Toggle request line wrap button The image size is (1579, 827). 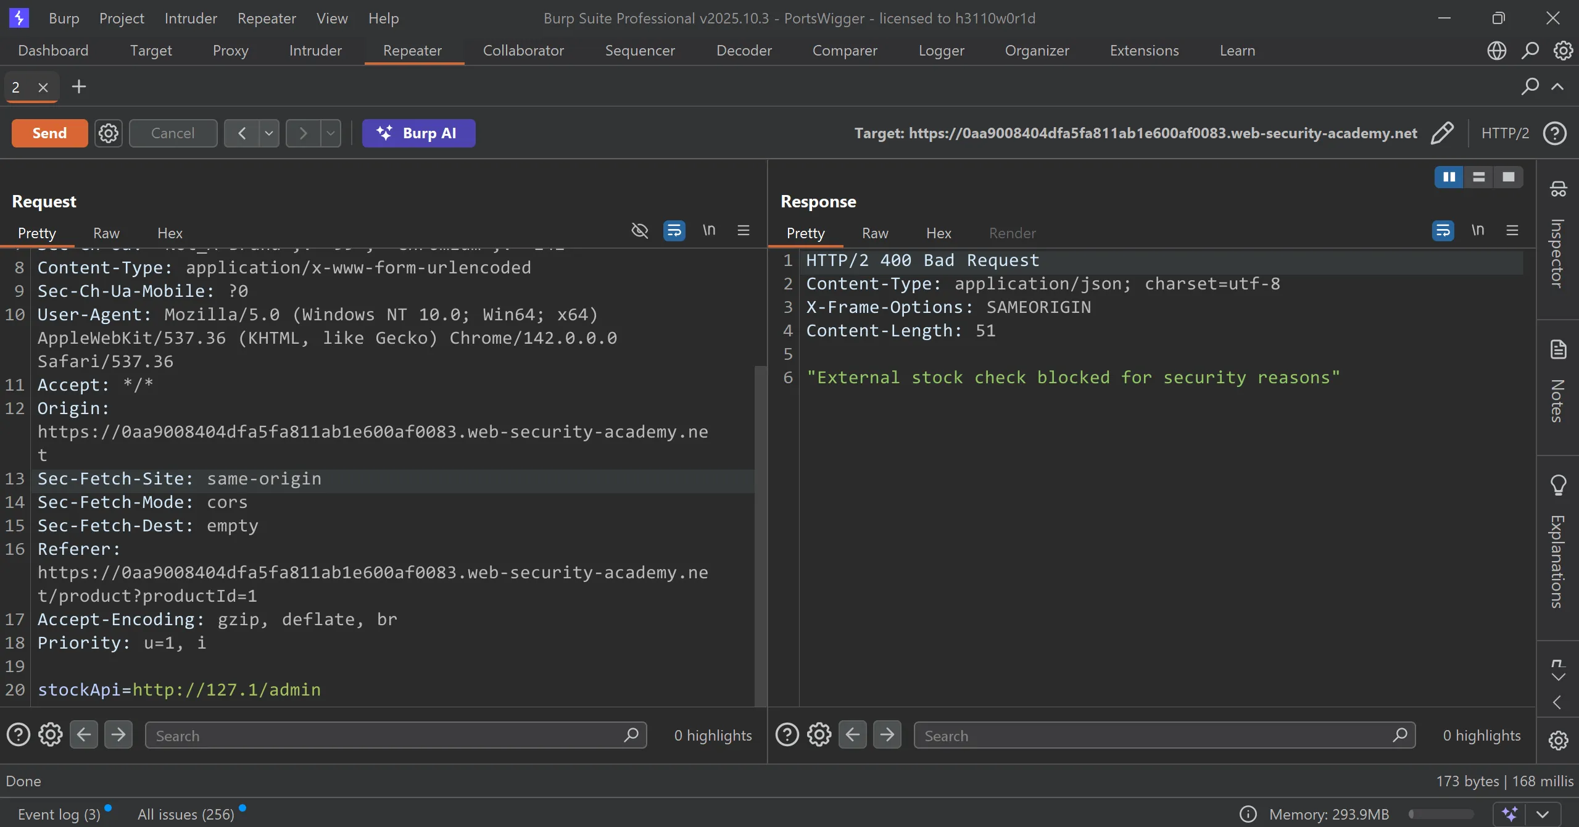point(674,230)
